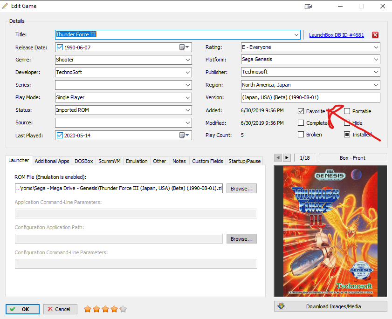The image size is (392, 319).
Task: Open Release Date calendar picker icon
Action: (x=184, y=47)
